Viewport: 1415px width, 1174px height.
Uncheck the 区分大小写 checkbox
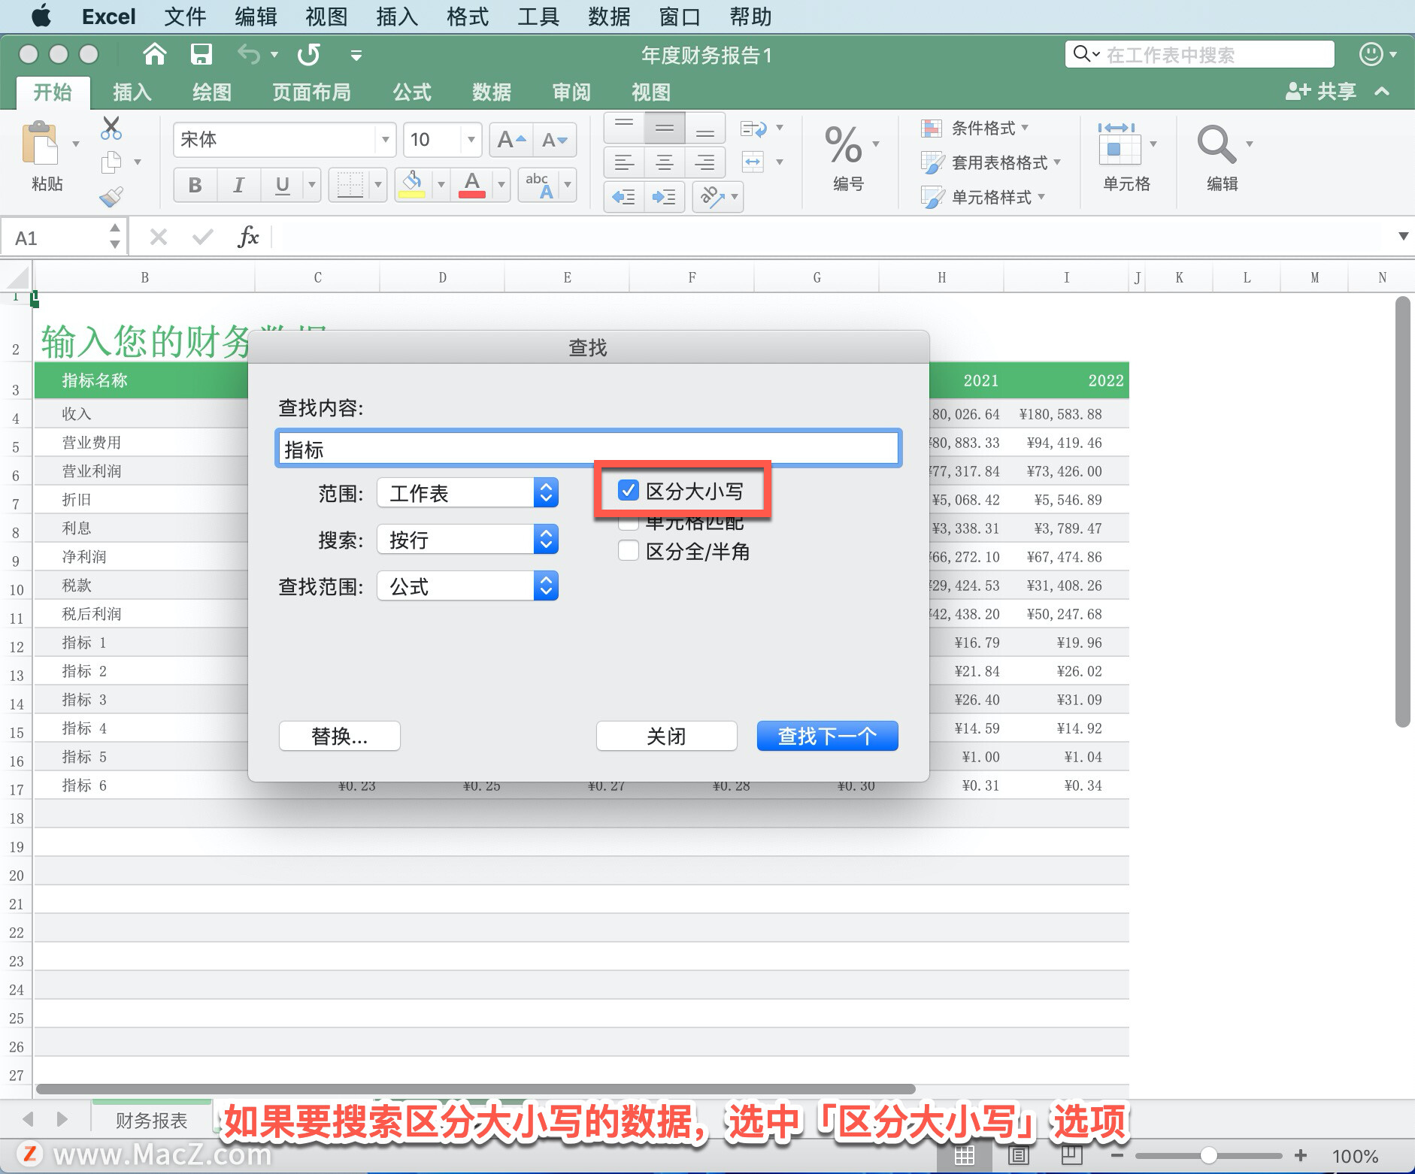point(629,491)
